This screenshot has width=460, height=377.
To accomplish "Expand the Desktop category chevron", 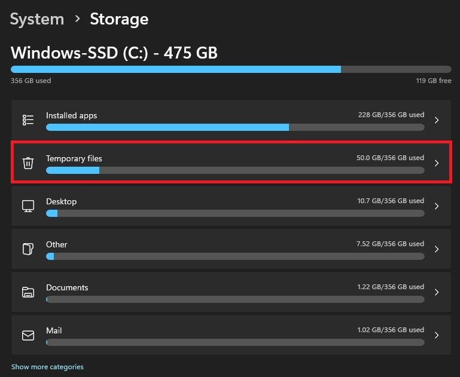I will click(x=437, y=206).
